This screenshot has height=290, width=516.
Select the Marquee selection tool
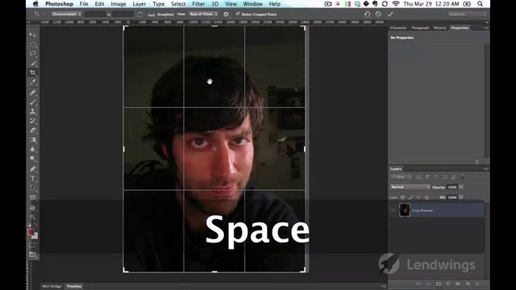(x=32, y=44)
